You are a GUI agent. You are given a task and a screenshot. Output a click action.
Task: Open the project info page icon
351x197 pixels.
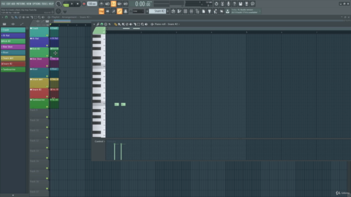tap(203, 11)
